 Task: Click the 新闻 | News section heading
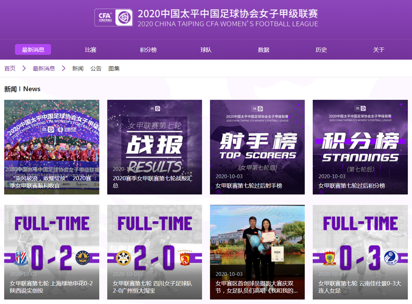click(22, 89)
